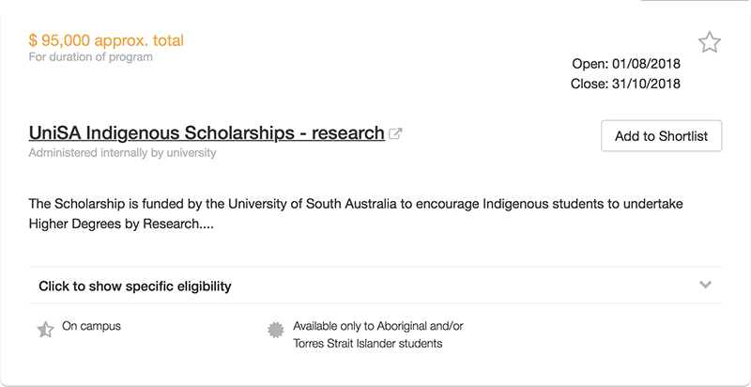The height and width of the screenshot is (387, 751).
Task: Click 'Torres Strait Islander students' text
Action: pyautogui.click(x=367, y=344)
